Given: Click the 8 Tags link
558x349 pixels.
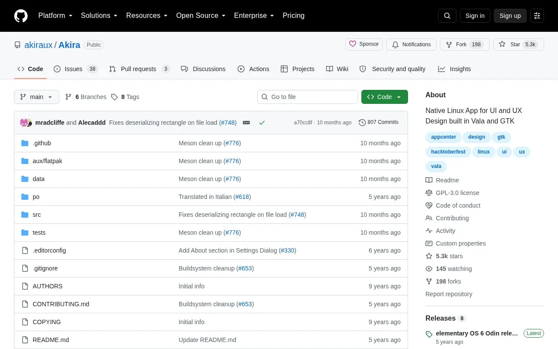Looking at the screenshot, I should click(x=125, y=97).
